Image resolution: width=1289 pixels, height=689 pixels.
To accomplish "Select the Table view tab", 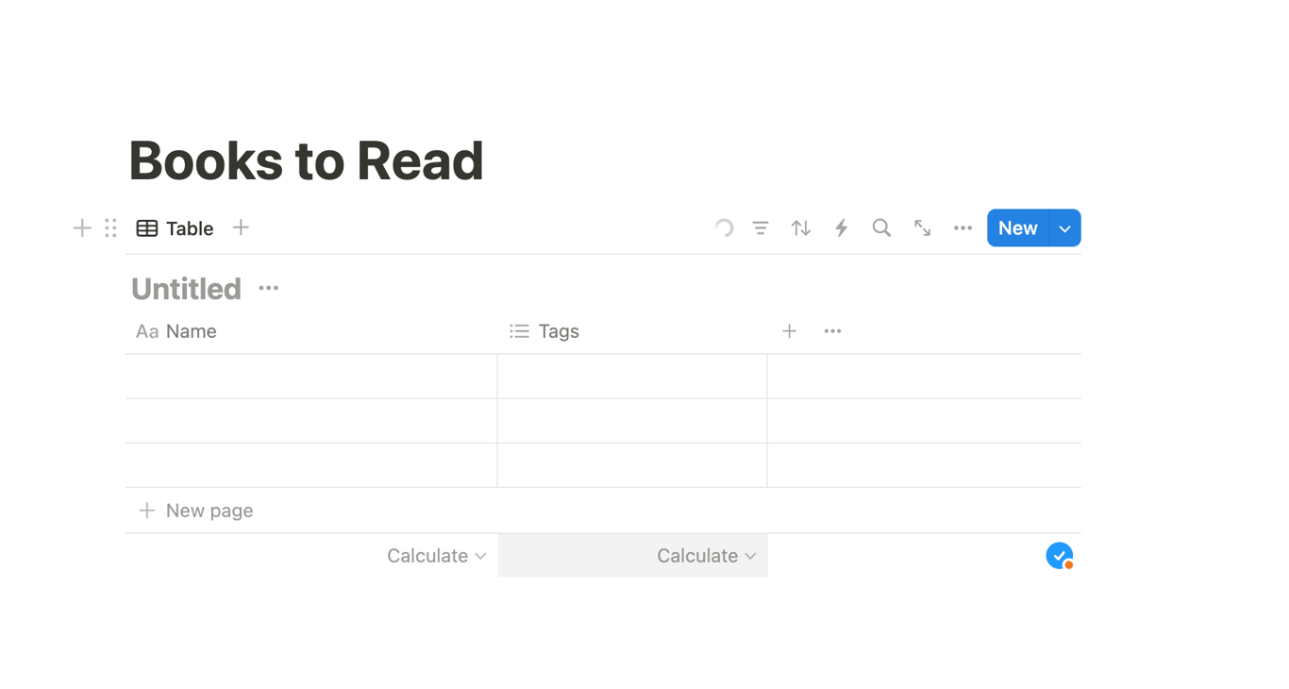I will pos(176,228).
